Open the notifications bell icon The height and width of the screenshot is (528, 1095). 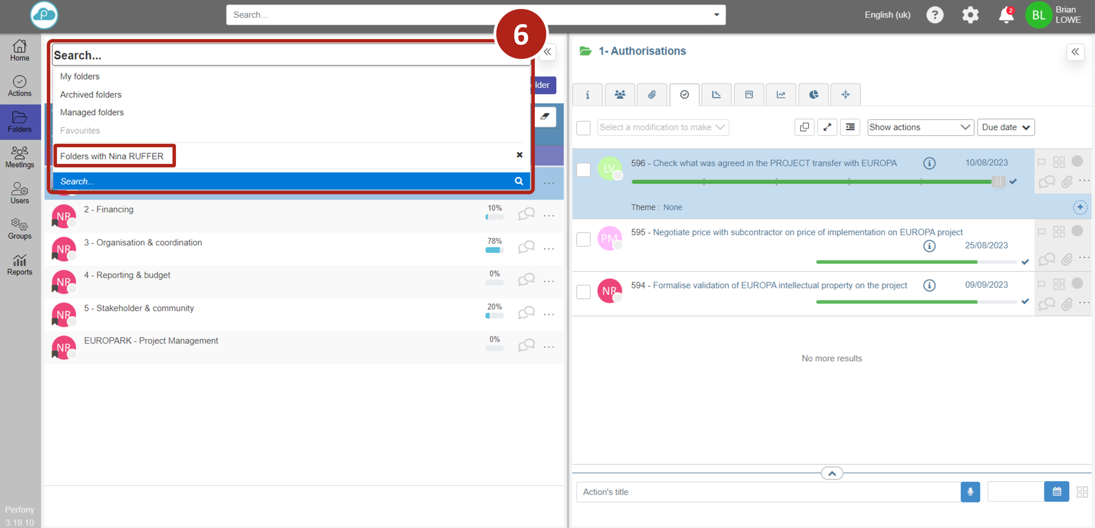[1006, 16]
